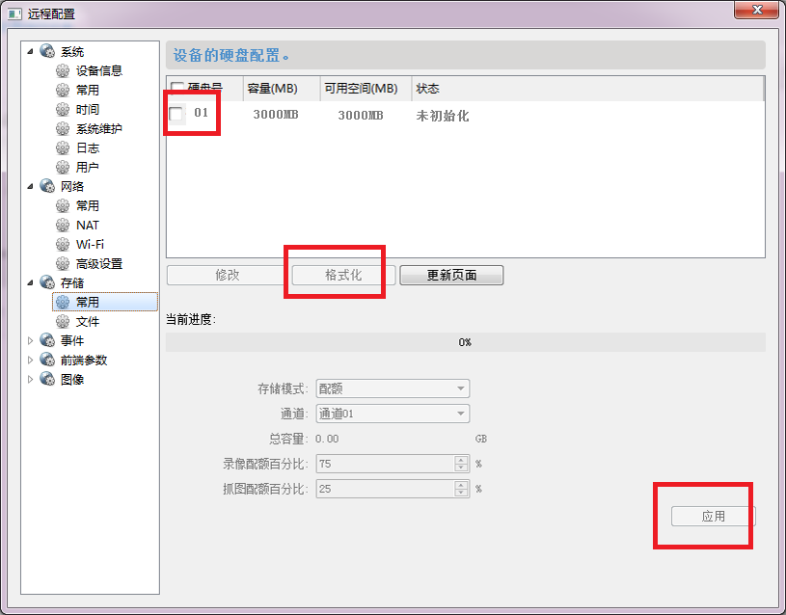Click the 更新页面 button
786x615 pixels.
click(451, 275)
